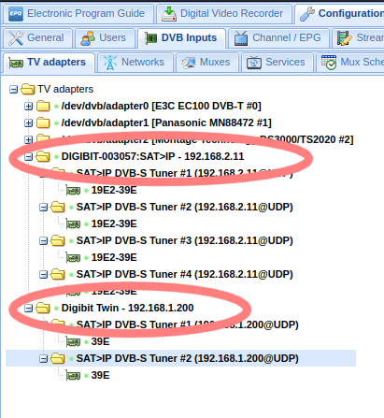384x418 pixels.
Task: Select 39E under Digibit Twin Tuner #2
Action: point(100,375)
